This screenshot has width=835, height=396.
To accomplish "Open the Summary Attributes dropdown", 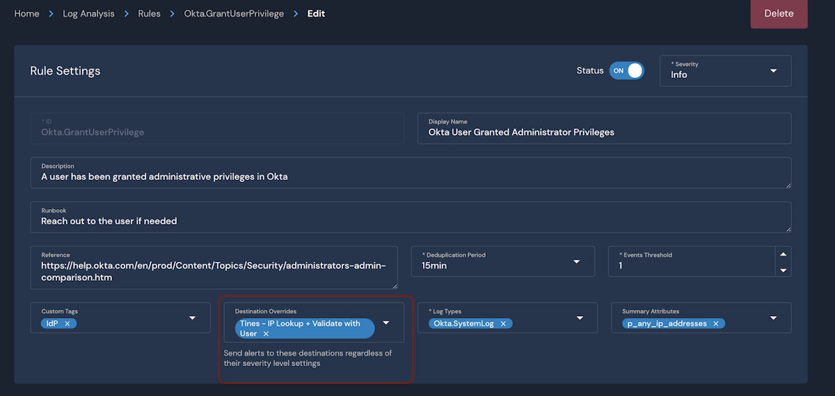I will [773, 318].
